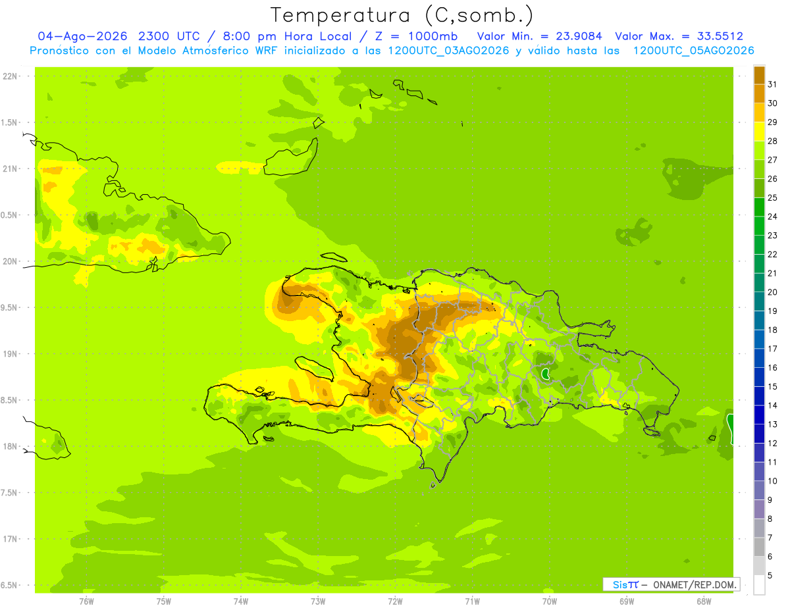Click the "Valor Max. = 33.5512" readout

[679, 36]
